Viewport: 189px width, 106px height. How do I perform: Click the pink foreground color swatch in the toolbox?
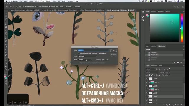tap(5, 77)
